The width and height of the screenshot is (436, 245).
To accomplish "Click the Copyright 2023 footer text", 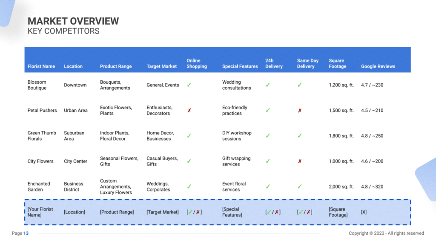I will point(386,234).
